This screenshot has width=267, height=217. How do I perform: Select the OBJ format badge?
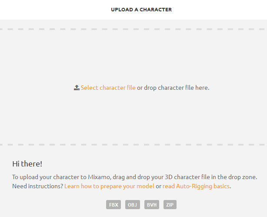point(133,204)
